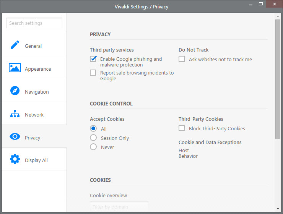Click the Network hierarchy icon

pyautogui.click(x=15, y=114)
